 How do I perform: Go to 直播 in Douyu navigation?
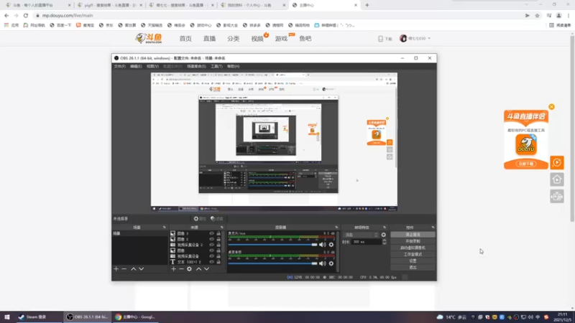click(209, 39)
